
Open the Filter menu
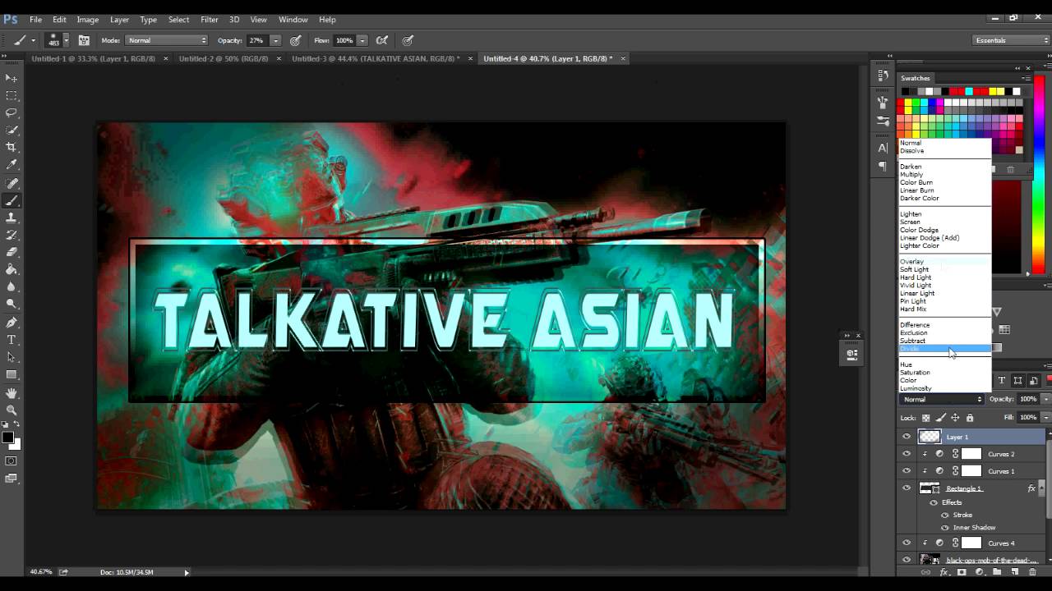(209, 19)
